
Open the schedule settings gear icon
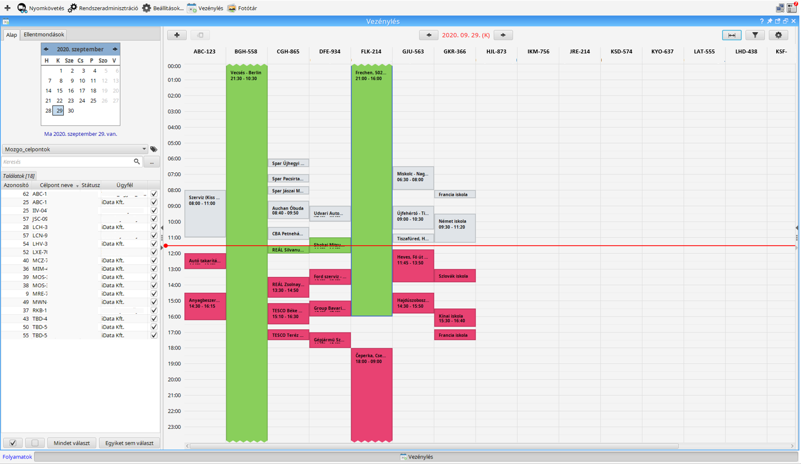[778, 35]
